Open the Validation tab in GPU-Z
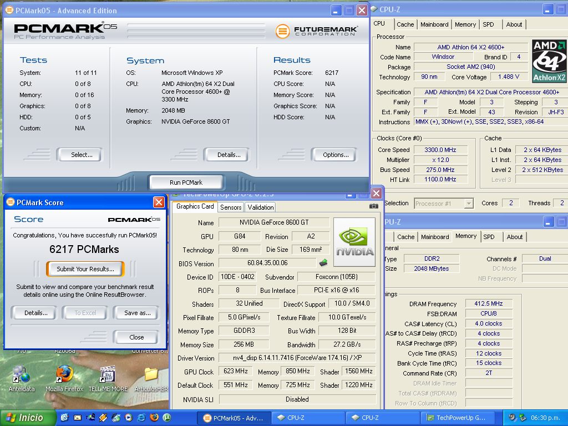The height and width of the screenshot is (426, 568). tap(261, 207)
